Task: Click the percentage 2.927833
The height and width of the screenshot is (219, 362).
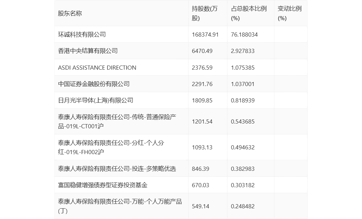Action: click(x=242, y=51)
